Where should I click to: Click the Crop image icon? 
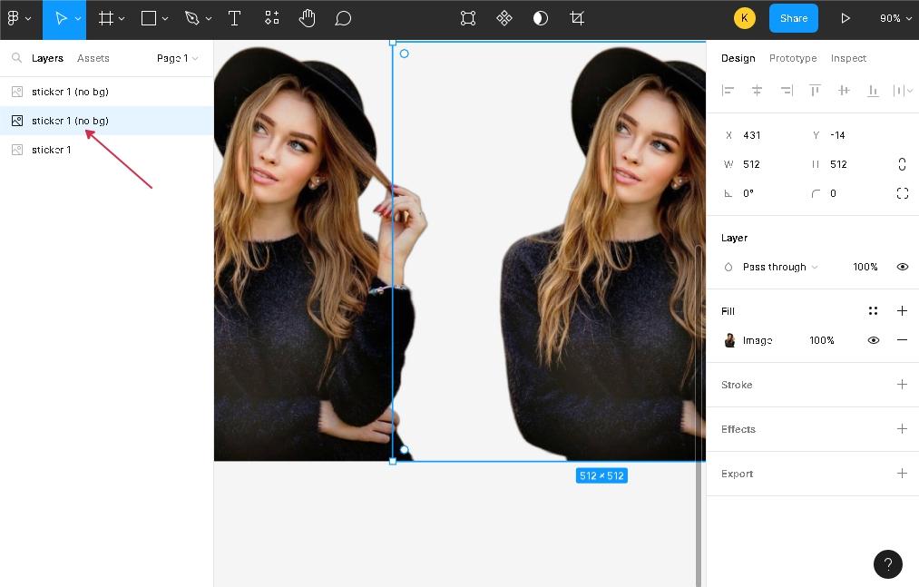point(577,18)
